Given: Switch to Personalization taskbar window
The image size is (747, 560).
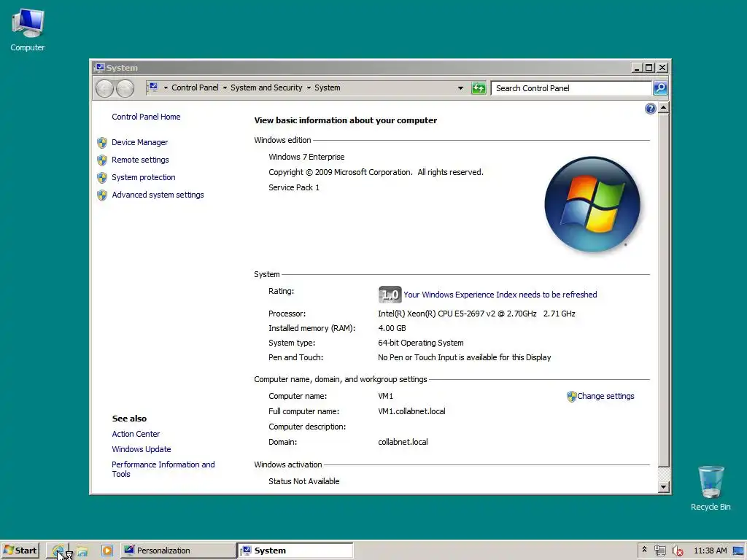Looking at the screenshot, I should pyautogui.click(x=178, y=551).
